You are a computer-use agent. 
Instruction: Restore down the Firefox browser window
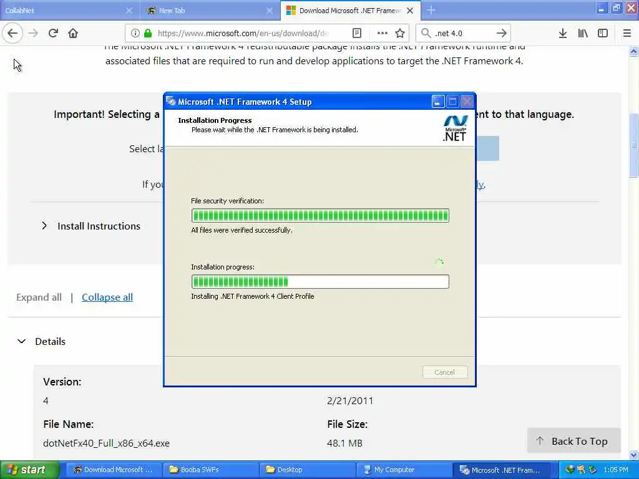pyautogui.click(x=617, y=8)
